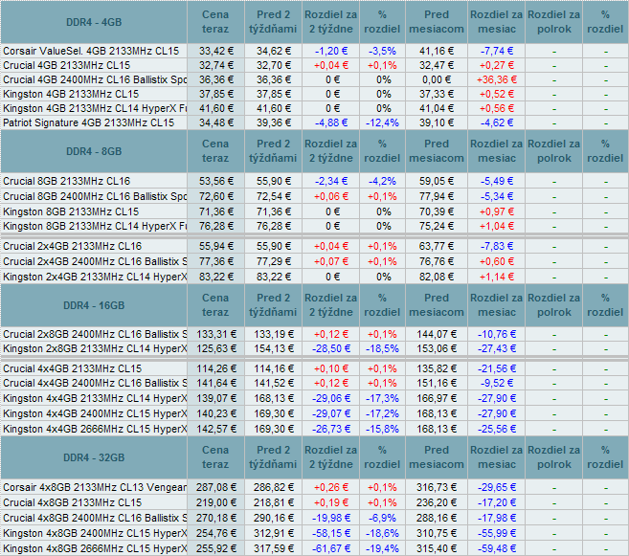Click the -58,15 € two-week difference
629x556 pixels.
[331, 533]
